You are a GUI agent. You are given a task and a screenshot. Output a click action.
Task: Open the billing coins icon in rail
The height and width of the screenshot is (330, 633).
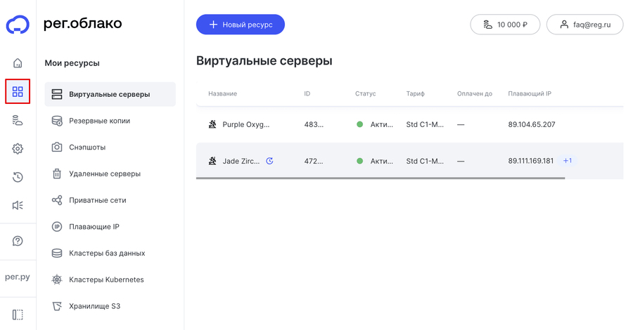click(x=18, y=121)
